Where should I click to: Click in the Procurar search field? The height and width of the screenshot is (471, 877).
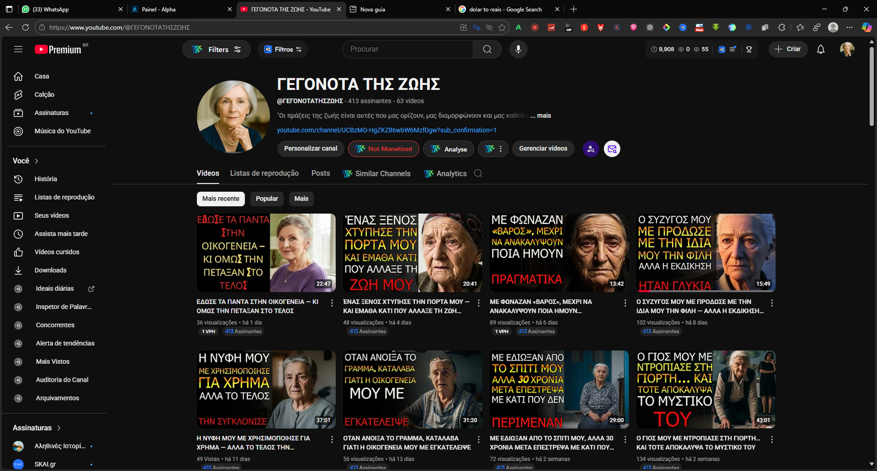(x=408, y=49)
